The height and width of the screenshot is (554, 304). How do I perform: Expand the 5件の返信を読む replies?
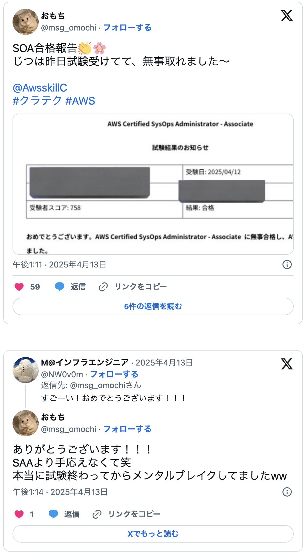154,306
